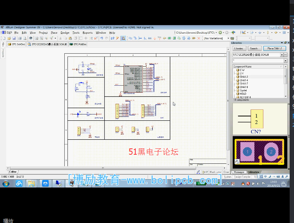Open the Design Compiler panel button
Screen dimensions: 294x223
[242, 177]
